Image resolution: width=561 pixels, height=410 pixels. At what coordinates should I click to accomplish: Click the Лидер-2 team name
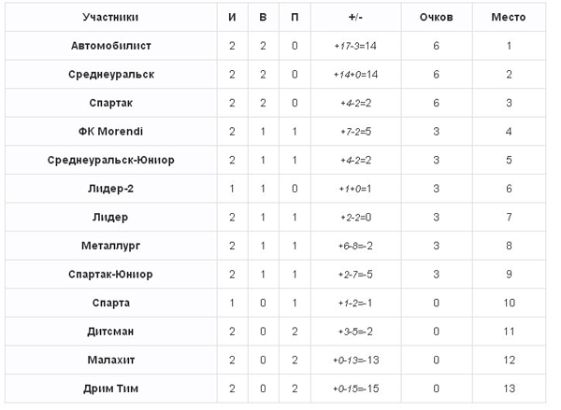111,189
